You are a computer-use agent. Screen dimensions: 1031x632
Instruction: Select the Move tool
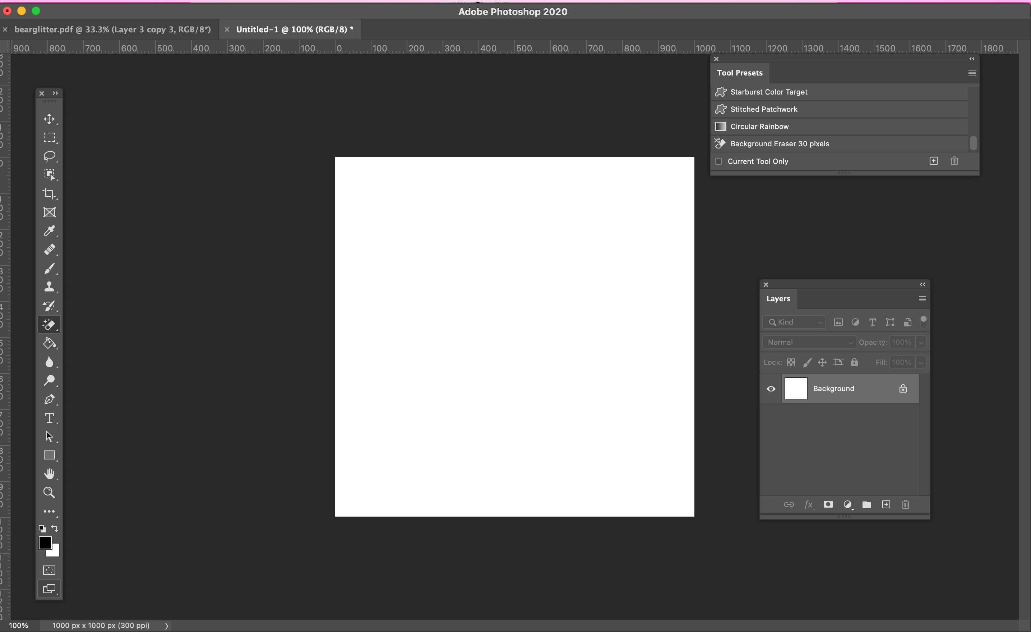coord(49,119)
